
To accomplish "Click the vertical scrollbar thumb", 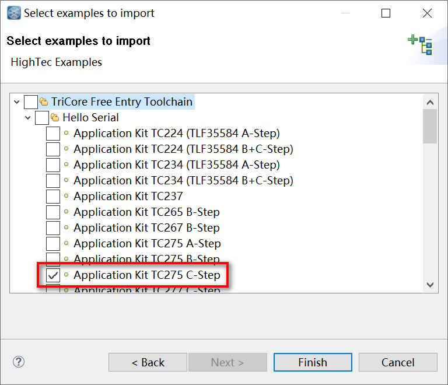I will point(430,126).
